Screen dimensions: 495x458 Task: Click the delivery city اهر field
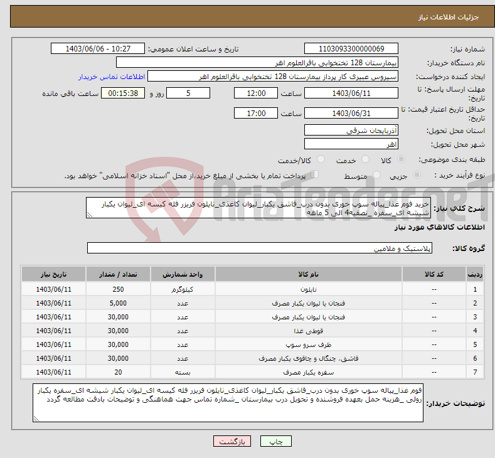[x=351, y=144]
